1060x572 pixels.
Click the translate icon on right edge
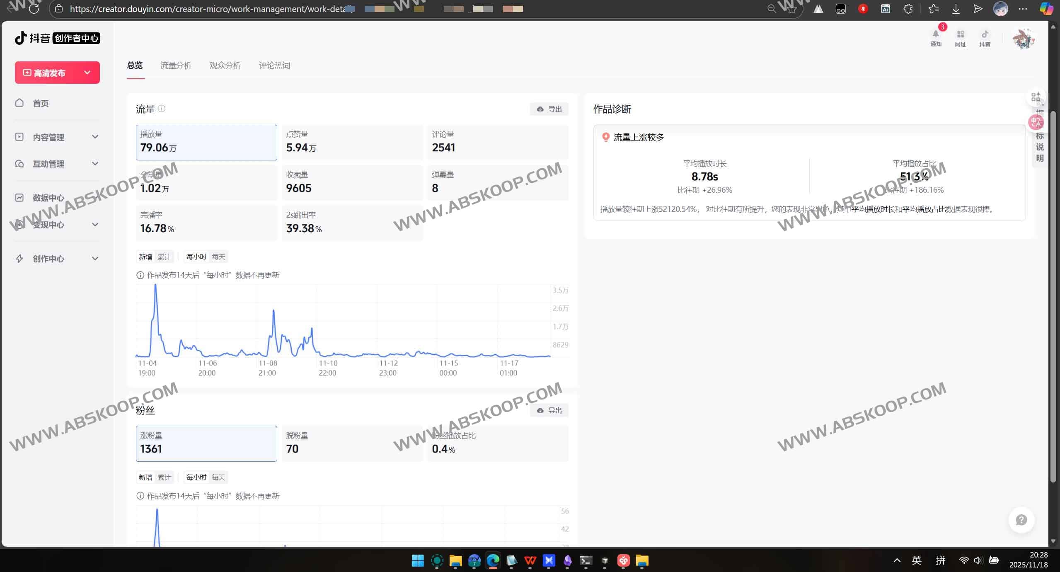click(1036, 122)
